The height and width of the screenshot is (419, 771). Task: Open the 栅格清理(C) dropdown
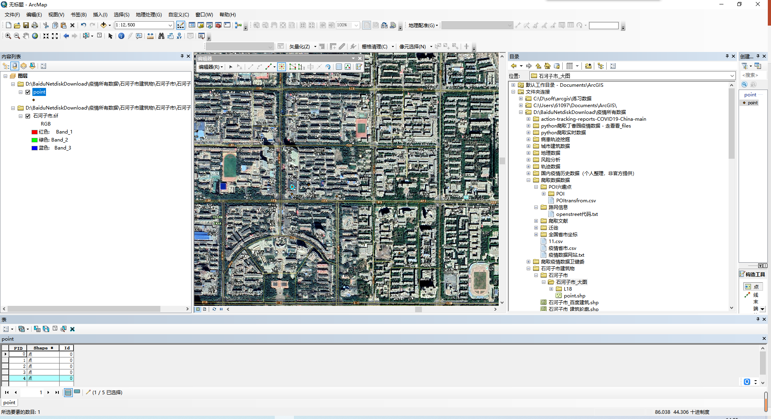coord(378,47)
